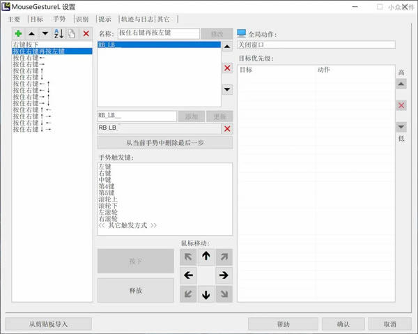
Task: Click the left mouse movement arrow
Action: pyautogui.click(x=188, y=275)
